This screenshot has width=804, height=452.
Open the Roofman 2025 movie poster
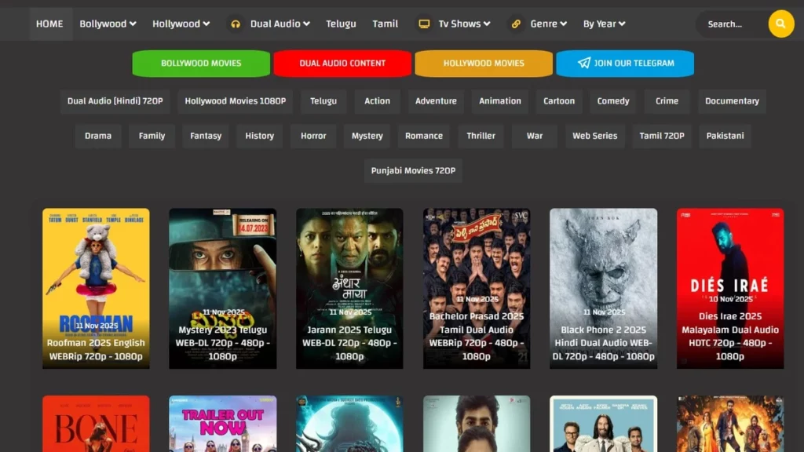click(x=96, y=288)
